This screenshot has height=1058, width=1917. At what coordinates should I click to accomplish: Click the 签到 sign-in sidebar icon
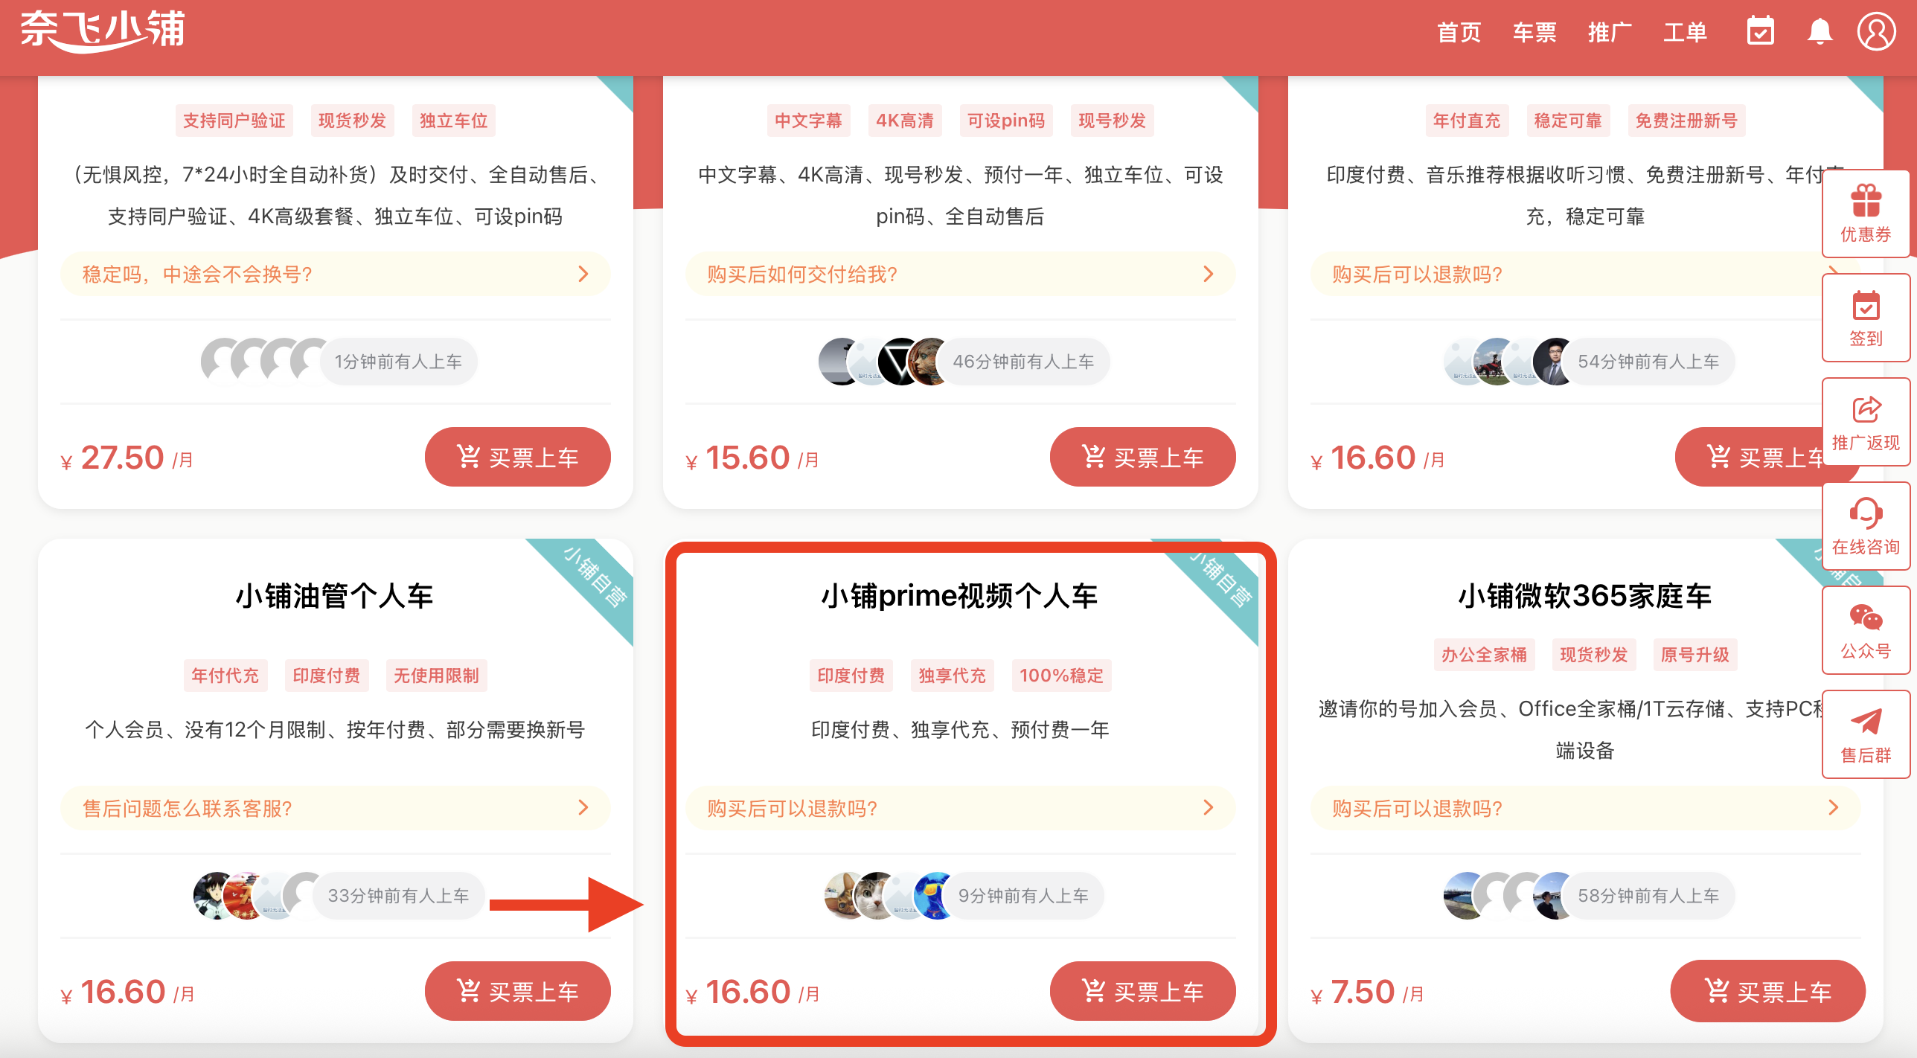point(1866,318)
